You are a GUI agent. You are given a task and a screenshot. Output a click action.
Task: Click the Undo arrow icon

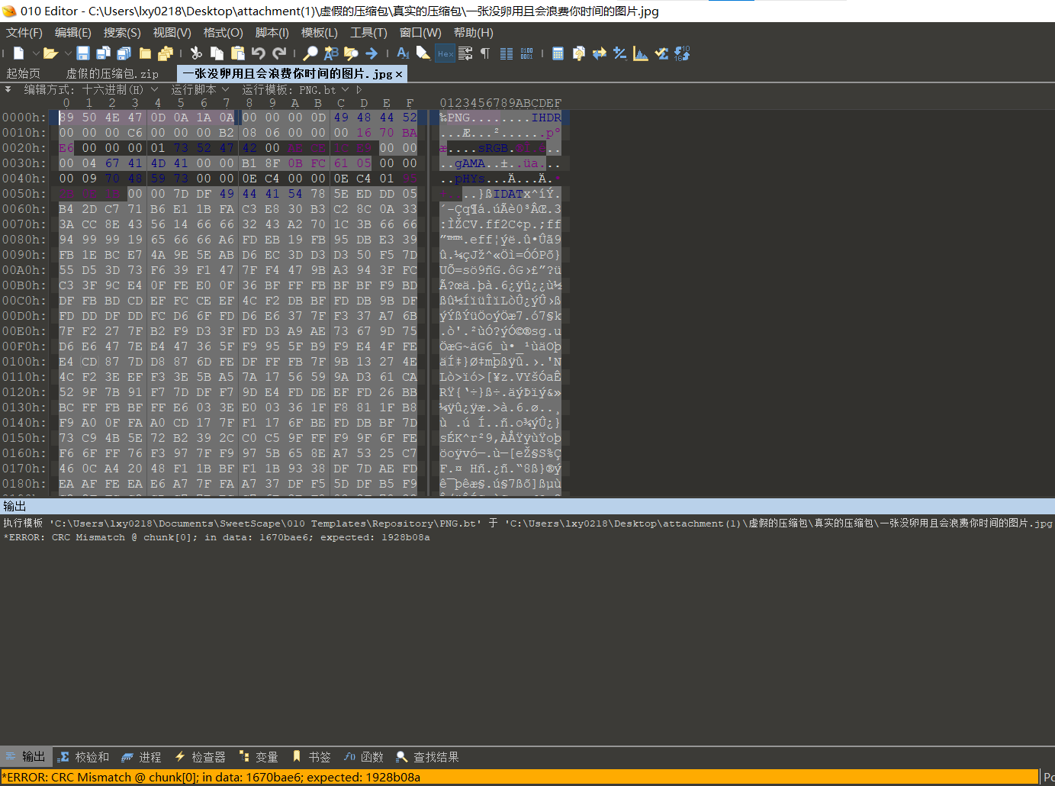(x=259, y=53)
